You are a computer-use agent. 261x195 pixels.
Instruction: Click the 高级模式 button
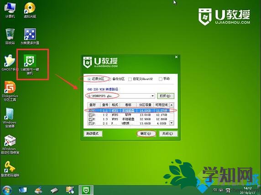click(93, 133)
